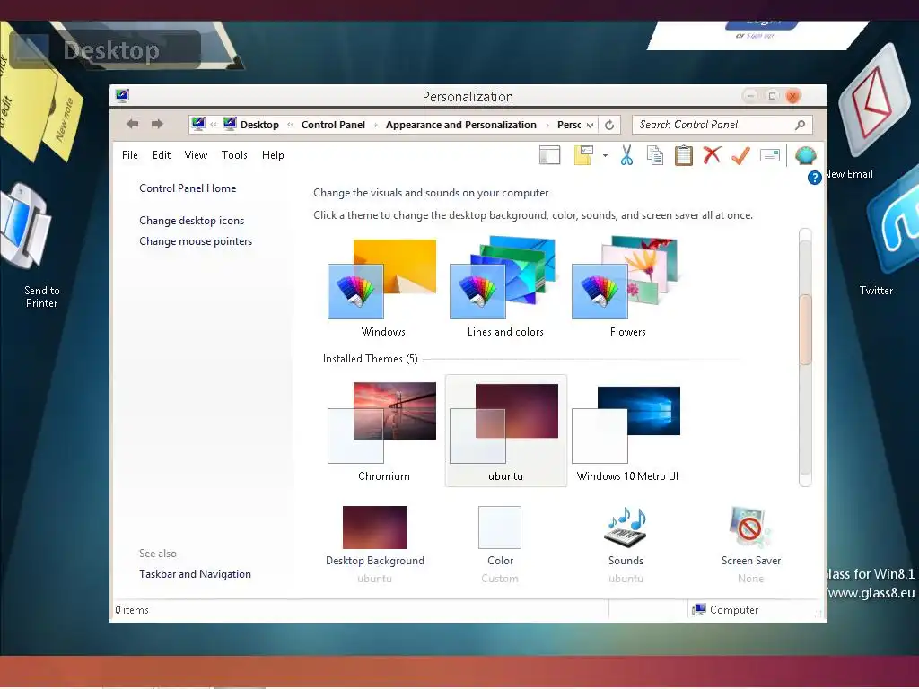Cut using the scissors icon
This screenshot has height=689, width=919.
coord(626,155)
